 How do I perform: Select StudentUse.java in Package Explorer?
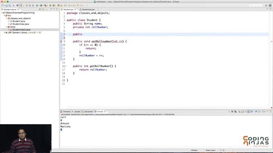20,24
